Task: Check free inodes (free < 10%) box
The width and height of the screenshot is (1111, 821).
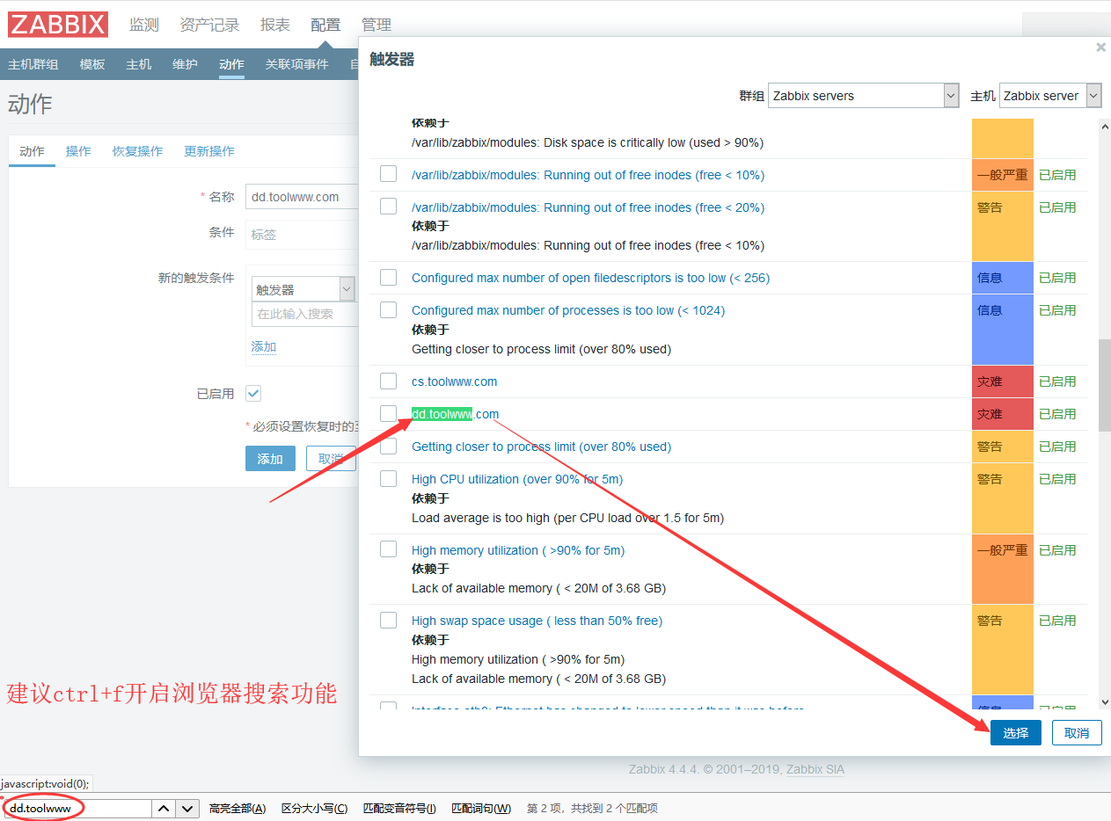Action: point(388,174)
